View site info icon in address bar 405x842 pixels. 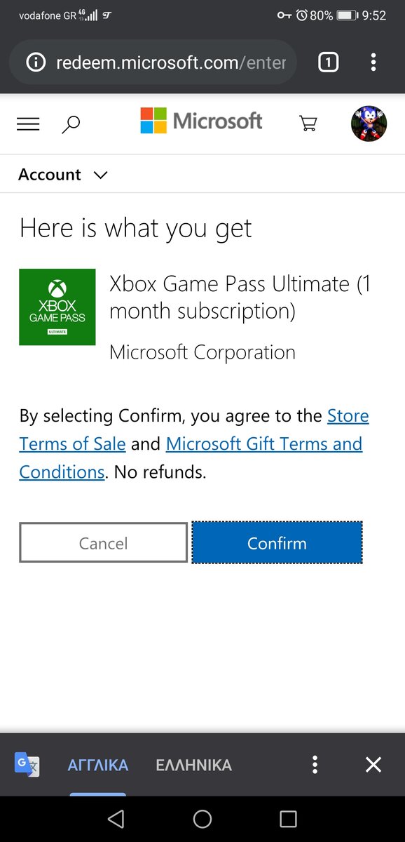point(35,62)
